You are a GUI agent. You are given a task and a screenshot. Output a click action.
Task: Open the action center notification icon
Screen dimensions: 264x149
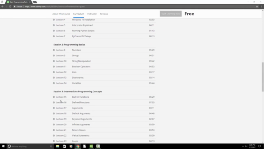click(x=259, y=146)
